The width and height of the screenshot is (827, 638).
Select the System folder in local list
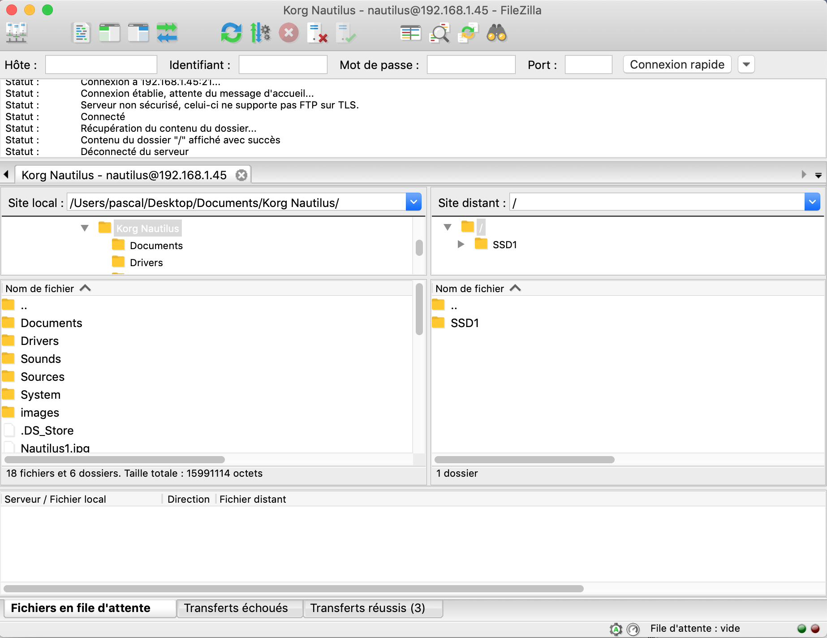coord(206,395)
